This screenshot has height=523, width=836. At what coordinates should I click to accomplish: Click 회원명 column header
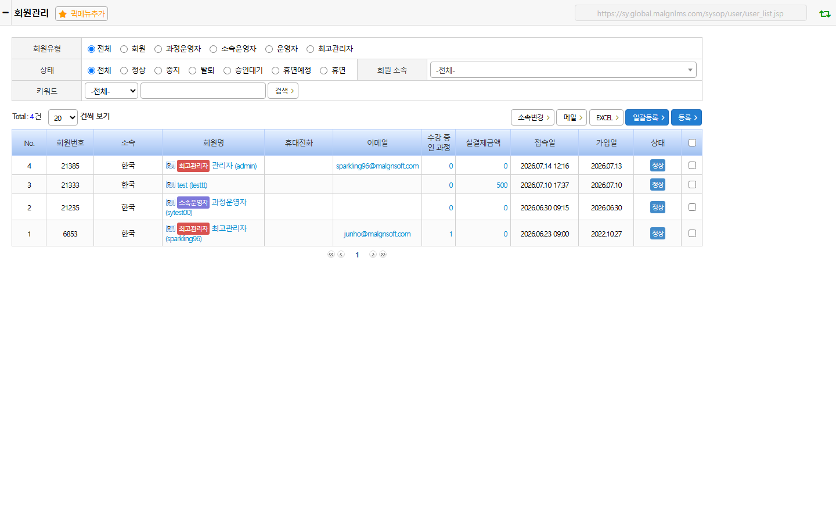click(214, 143)
